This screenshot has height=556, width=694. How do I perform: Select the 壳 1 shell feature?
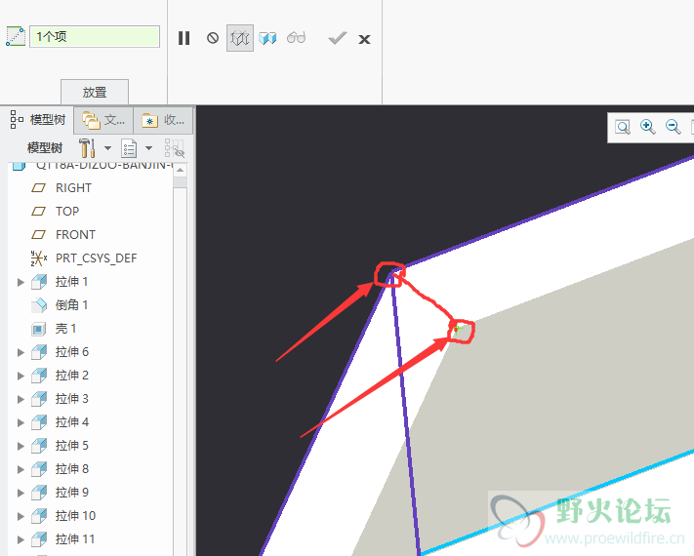coord(65,329)
